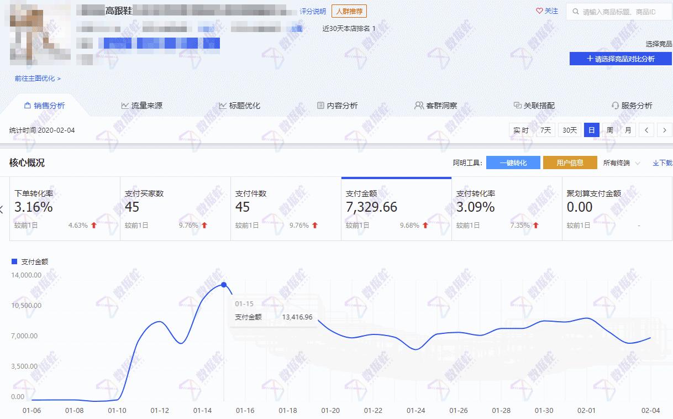Open the 所有终端 terminal dropdown
The width and height of the screenshot is (673, 419).
click(x=622, y=162)
